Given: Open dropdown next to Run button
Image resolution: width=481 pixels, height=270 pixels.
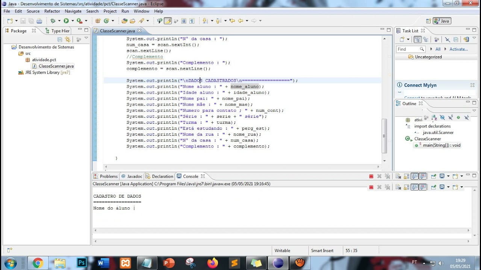Looking at the screenshot, I should coord(73,21).
